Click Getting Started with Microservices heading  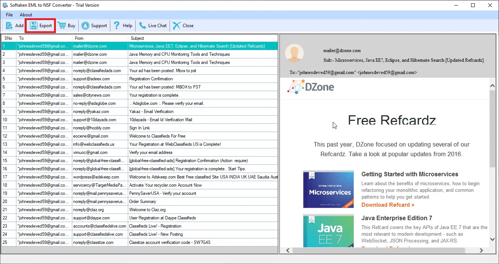pos(410,174)
